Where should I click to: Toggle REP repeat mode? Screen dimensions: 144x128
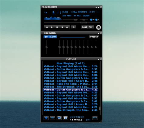click(x=91, y=27)
